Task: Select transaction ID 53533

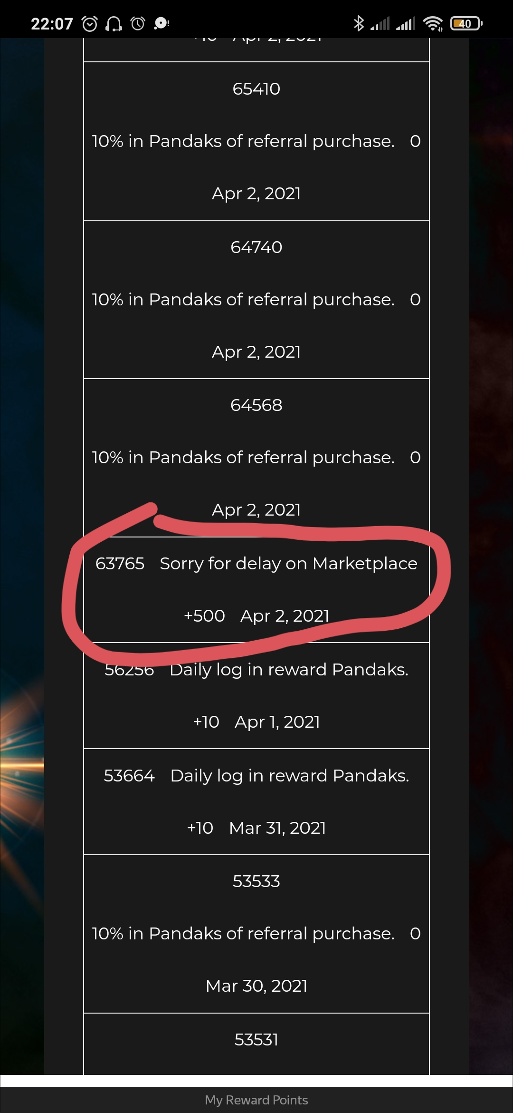Action: pyautogui.click(x=256, y=881)
